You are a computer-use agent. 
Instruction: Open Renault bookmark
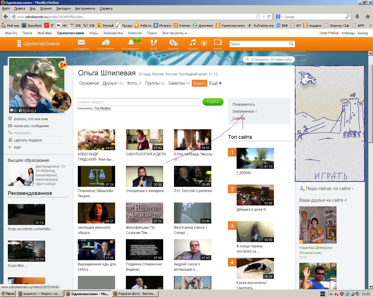[x=105, y=25]
